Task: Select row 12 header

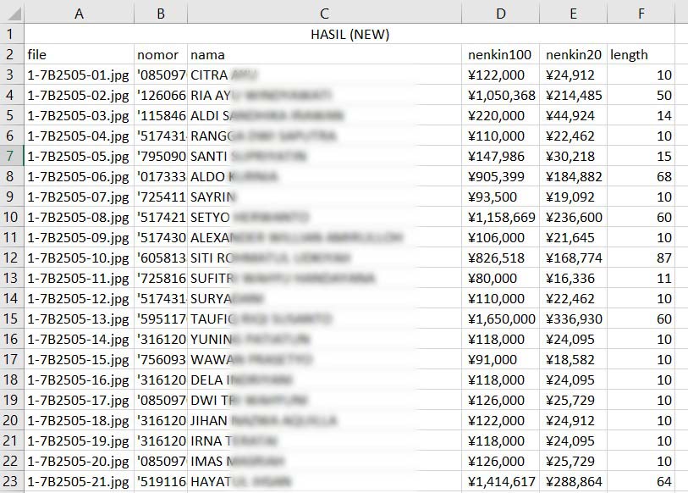Action: [x=12, y=258]
